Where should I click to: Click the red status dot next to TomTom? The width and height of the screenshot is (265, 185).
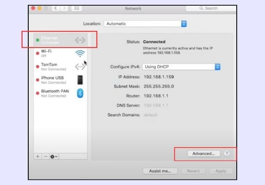[x=38, y=67]
